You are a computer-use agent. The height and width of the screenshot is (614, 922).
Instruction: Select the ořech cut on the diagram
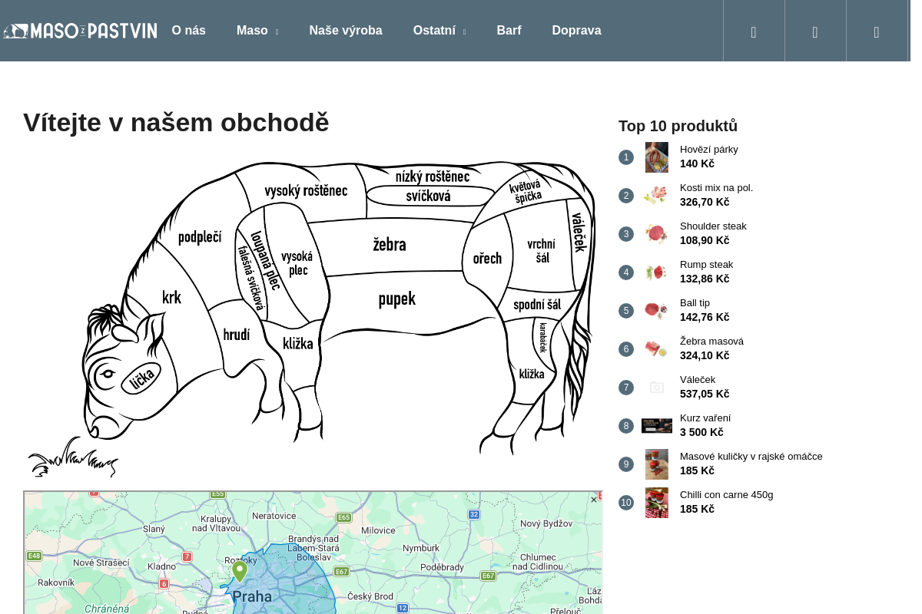(487, 259)
